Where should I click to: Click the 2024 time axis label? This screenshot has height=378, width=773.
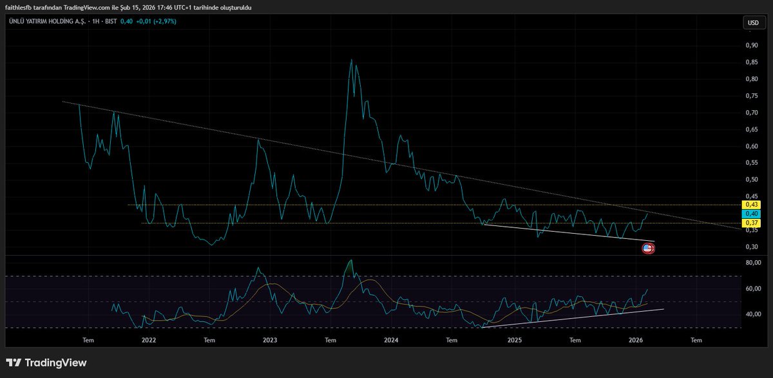[x=392, y=339]
